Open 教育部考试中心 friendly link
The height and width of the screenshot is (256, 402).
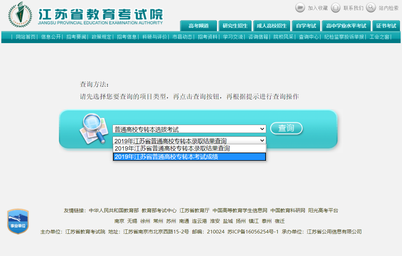tap(159, 211)
